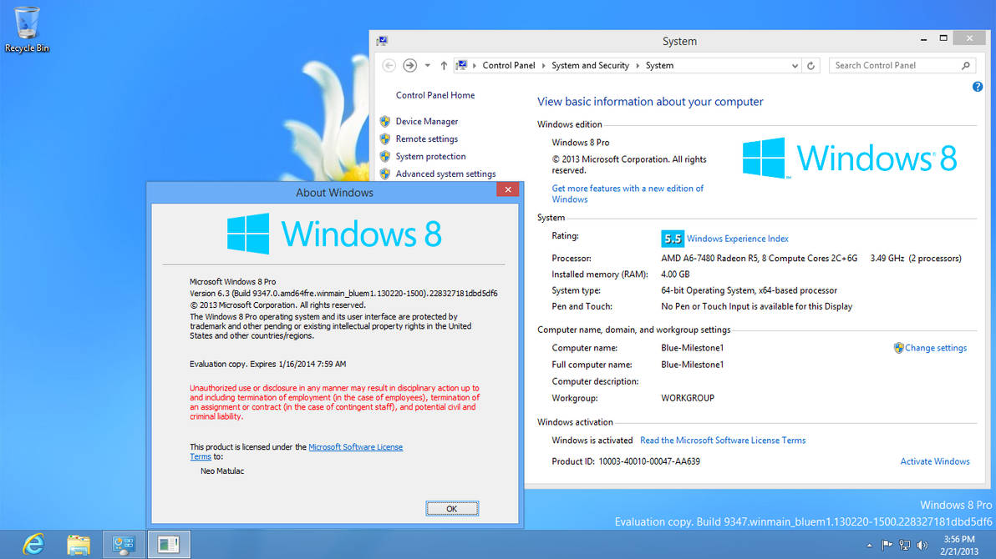Click the WORKGROUP value text
Screen dimensions: 996x559
pos(688,398)
